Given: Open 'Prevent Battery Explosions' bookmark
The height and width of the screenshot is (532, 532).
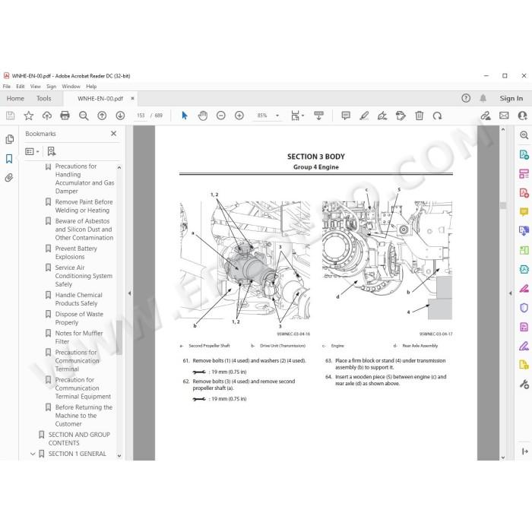Looking at the screenshot, I should (76, 253).
